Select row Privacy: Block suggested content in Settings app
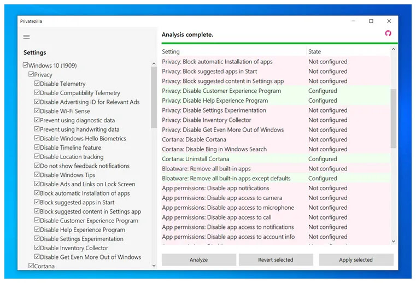This screenshot has width=416, height=283. pos(276,81)
